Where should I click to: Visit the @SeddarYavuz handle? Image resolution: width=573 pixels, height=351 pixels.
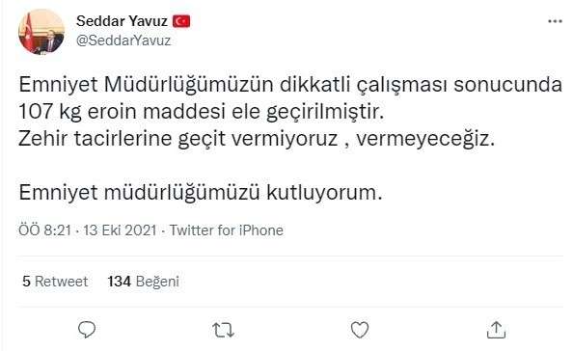pyautogui.click(x=123, y=40)
